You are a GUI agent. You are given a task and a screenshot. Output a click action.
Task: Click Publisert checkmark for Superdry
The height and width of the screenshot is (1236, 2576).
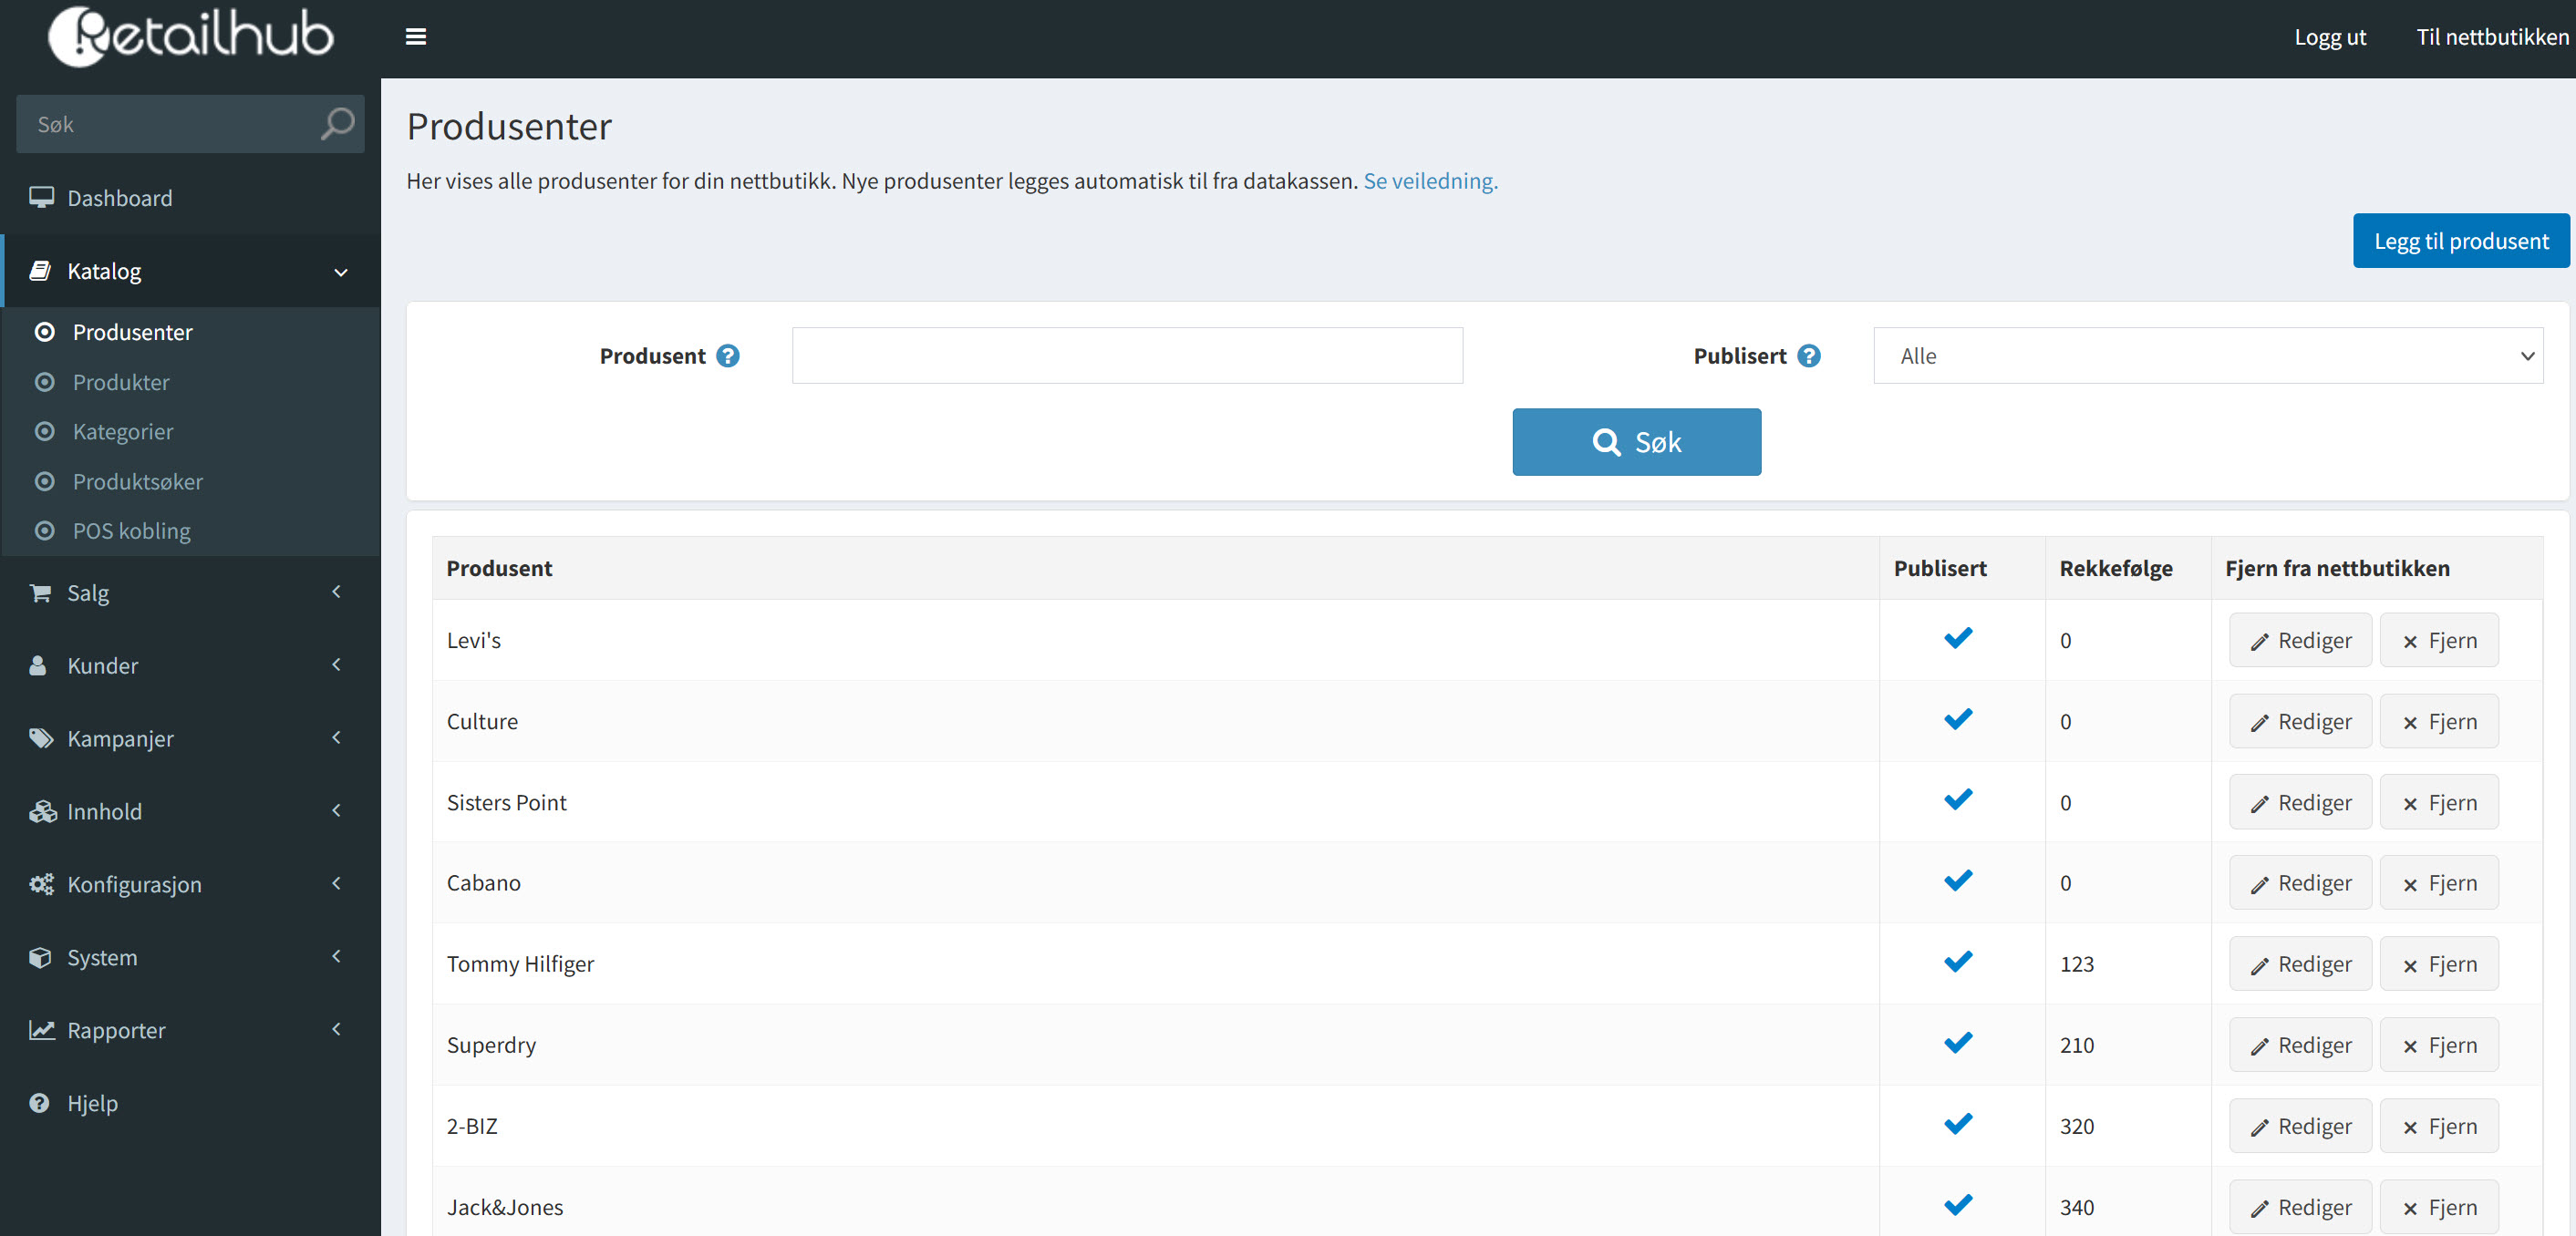click(x=1958, y=1043)
